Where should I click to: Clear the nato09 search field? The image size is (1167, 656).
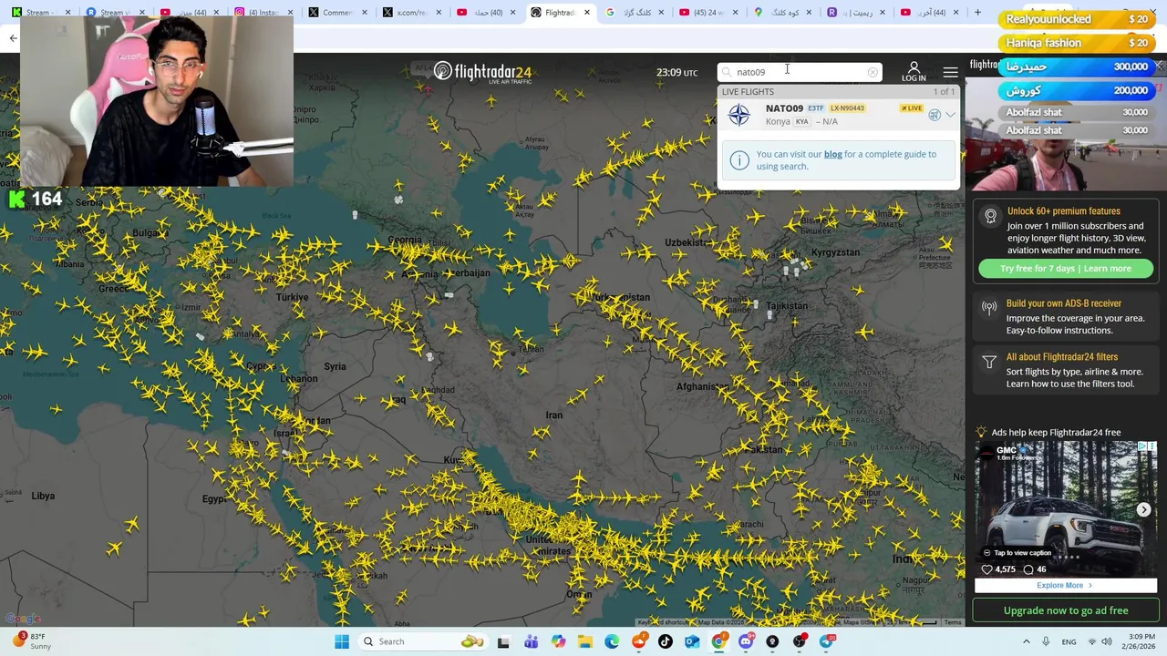[873, 72]
